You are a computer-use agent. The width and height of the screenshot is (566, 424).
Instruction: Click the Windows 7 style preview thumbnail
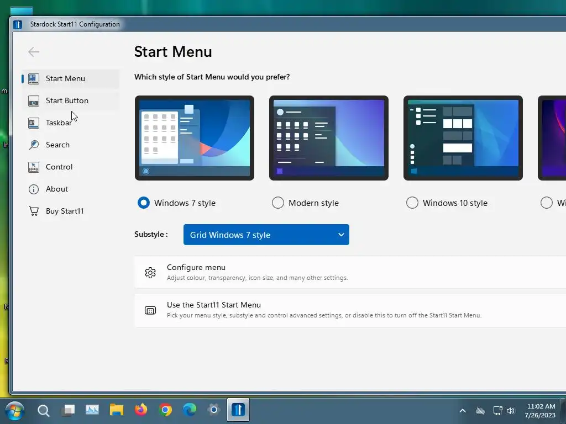click(195, 138)
